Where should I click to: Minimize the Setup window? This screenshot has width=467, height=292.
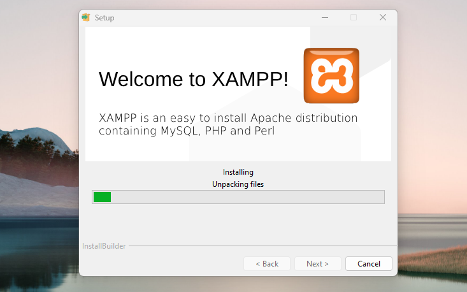324,17
